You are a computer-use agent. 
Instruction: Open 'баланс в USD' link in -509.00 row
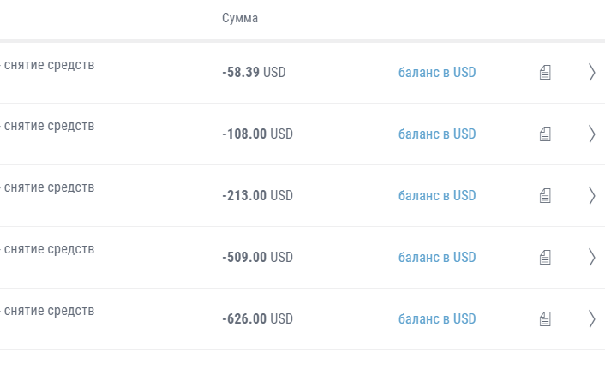(437, 258)
